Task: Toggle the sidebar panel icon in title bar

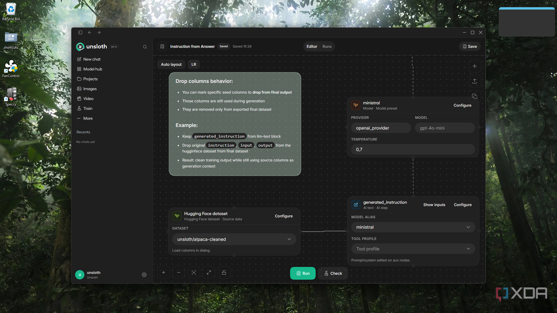Action: (80, 32)
